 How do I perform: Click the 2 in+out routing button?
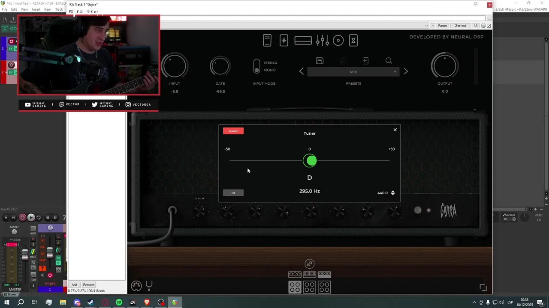(461, 26)
